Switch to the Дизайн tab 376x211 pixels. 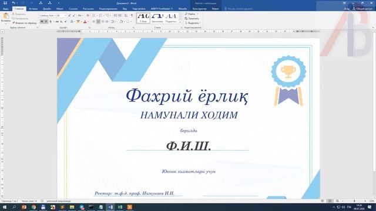[x=47, y=9]
